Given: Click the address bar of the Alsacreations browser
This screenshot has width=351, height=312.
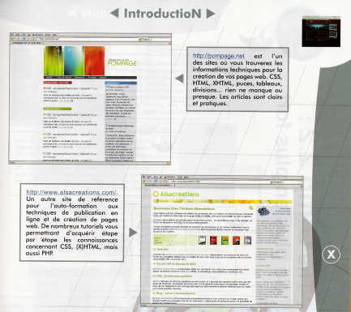Looking at the screenshot, I should [x=219, y=182].
